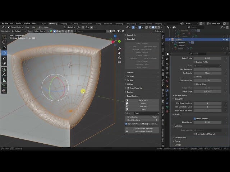The width and height of the screenshot is (230, 172).
Task: Open the World properties tab icon
Action: pos(167,81)
